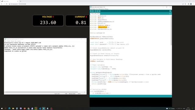Viewport: 195px width, 110px height.
Task: Open Microsoft Edge from the taskbar
Action: coord(9,108)
